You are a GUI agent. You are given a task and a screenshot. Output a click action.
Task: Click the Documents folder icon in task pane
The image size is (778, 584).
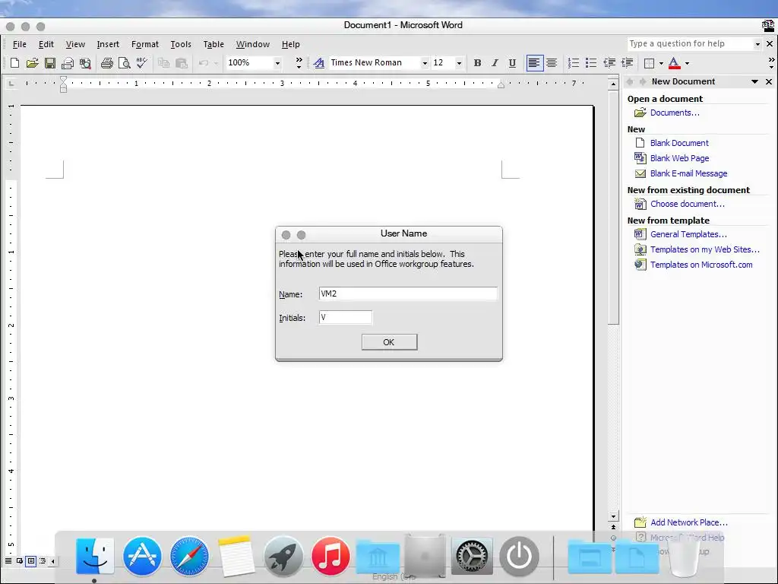[x=640, y=113]
